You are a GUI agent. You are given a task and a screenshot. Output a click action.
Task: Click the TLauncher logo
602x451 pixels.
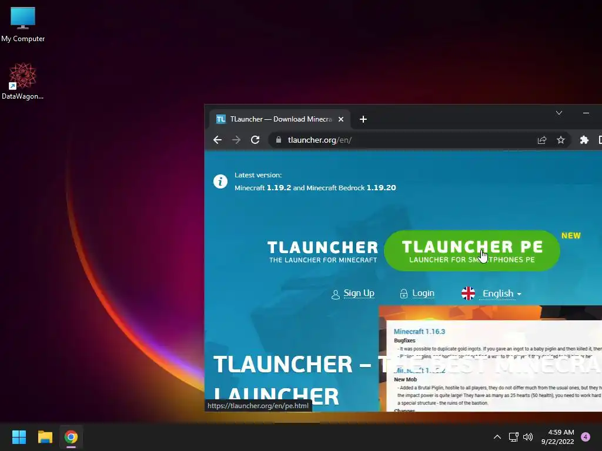(323, 251)
